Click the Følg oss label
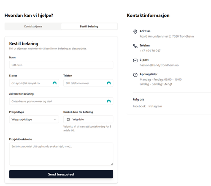 138,99
